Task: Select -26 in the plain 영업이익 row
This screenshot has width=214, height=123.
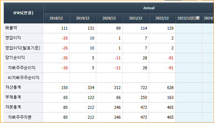Action: click(65, 38)
